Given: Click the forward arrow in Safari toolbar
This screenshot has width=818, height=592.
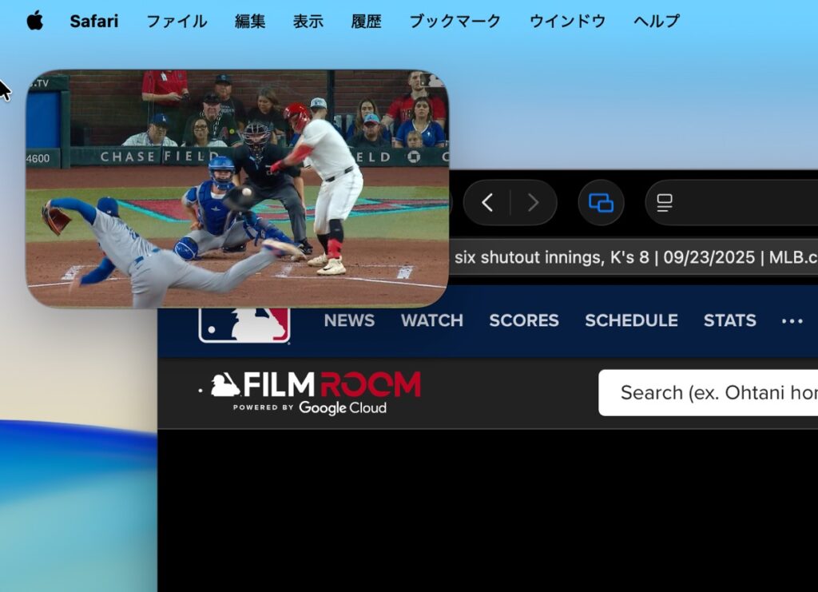Looking at the screenshot, I should pos(533,203).
